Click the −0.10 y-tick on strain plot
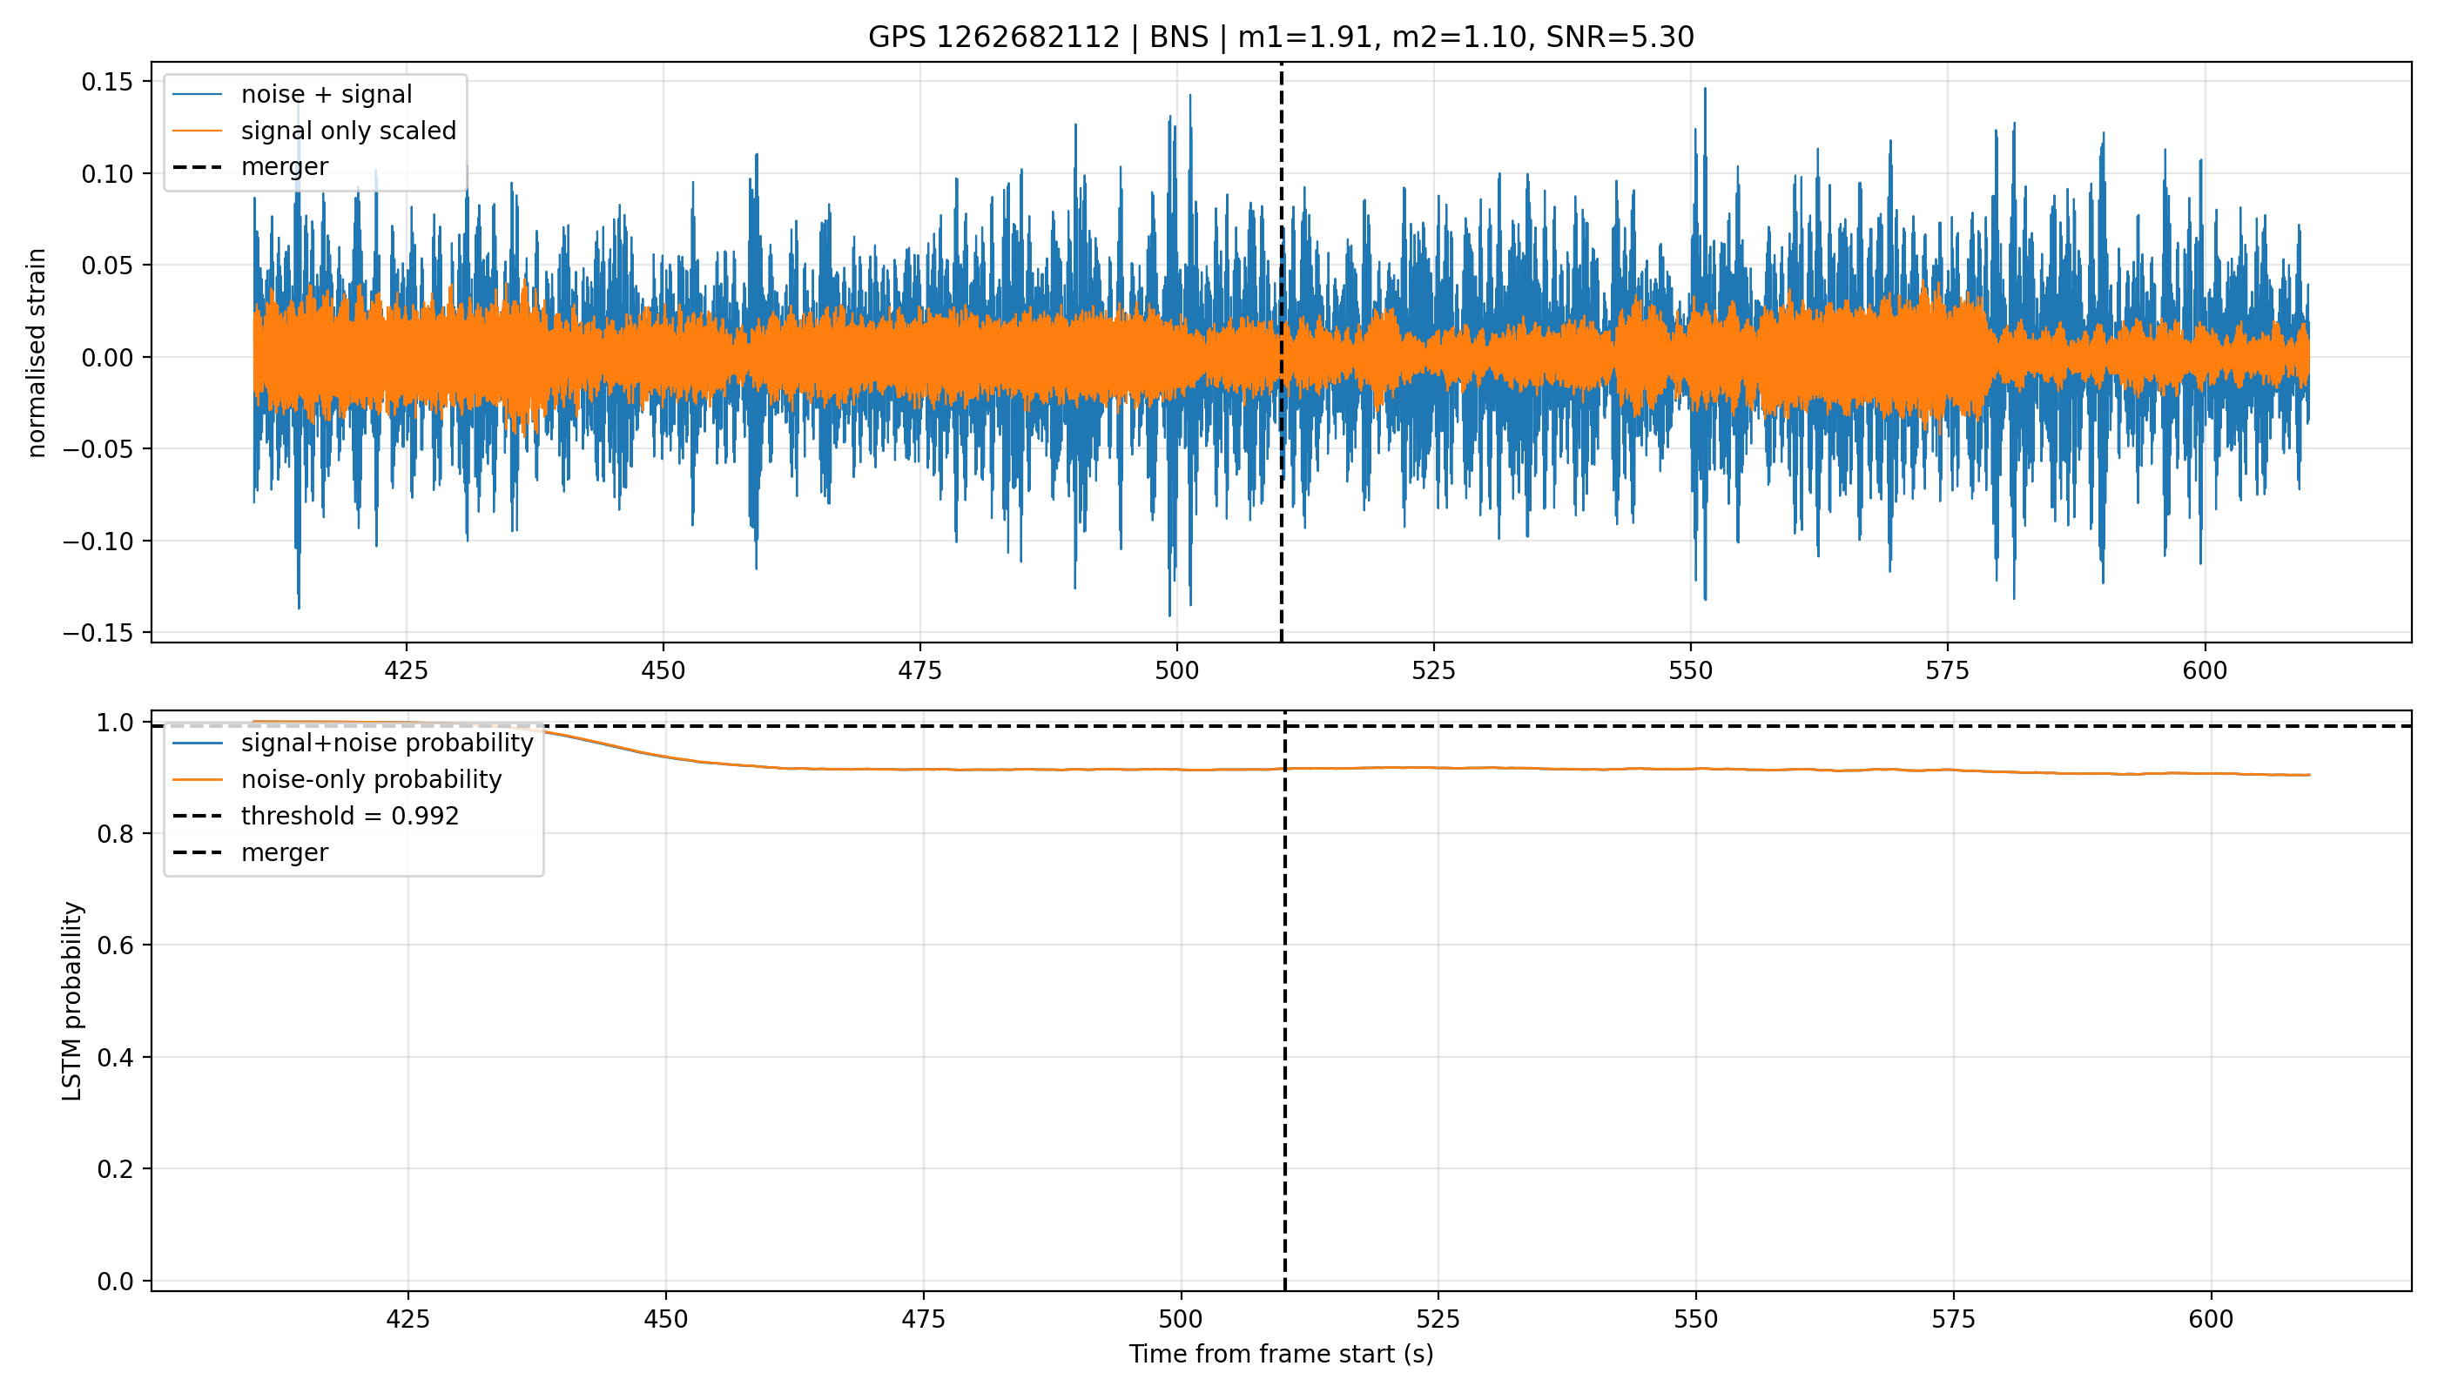The height and width of the screenshot is (1393, 2438). [100, 542]
